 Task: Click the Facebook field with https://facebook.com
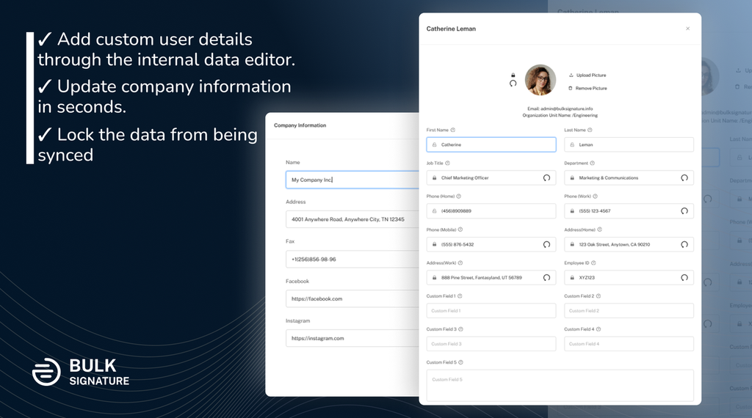[352, 298]
